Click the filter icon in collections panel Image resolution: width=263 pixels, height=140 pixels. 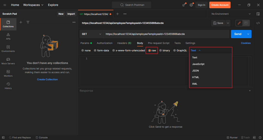click(x=28, y=22)
